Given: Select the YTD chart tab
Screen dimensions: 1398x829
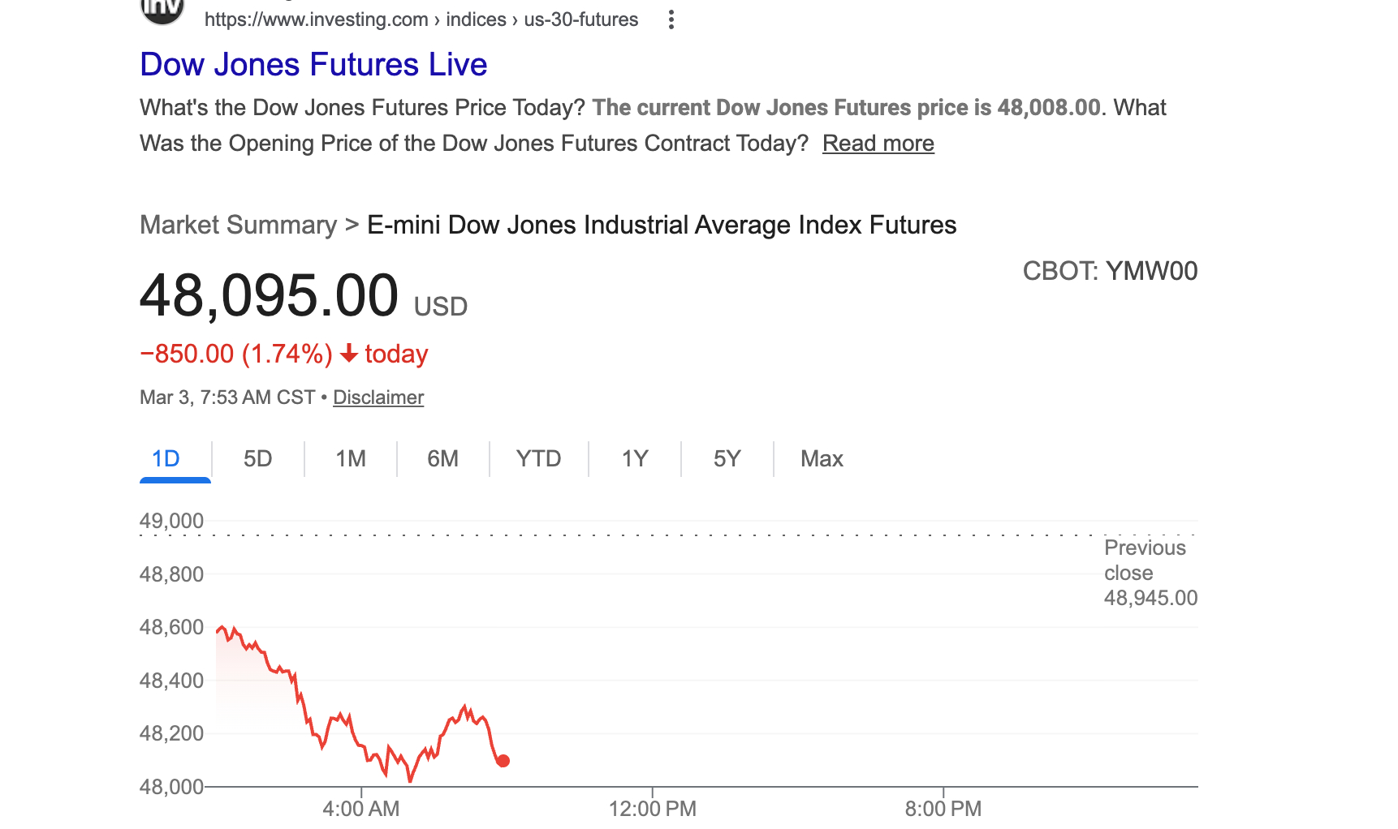Looking at the screenshot, I should (538, 459).
